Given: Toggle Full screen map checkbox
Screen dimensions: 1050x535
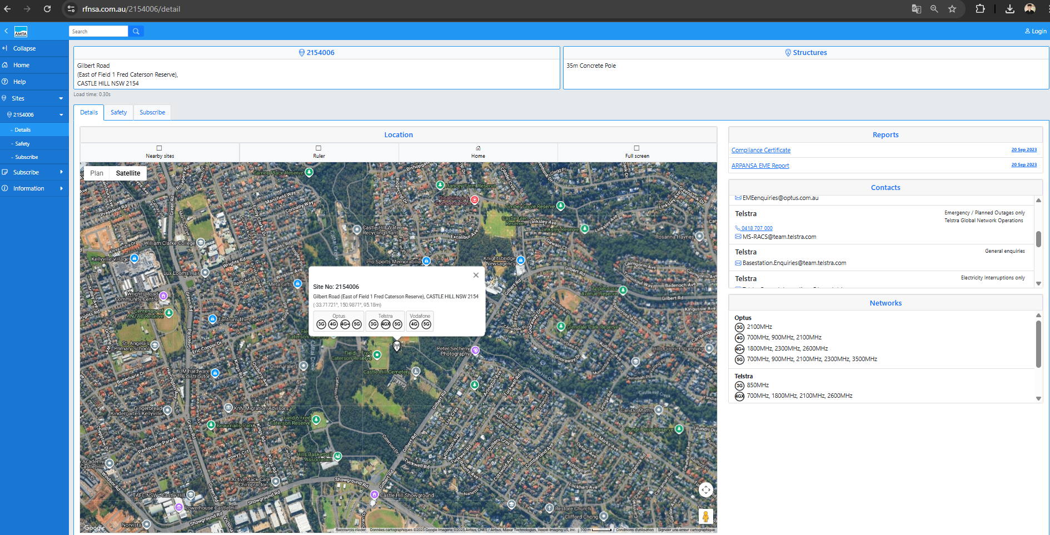Looking at the screenshot, I should tap(637, 148).
